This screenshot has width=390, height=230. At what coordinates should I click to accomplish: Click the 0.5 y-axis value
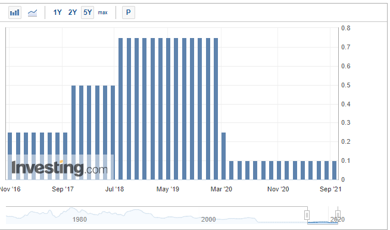(346, 85)
